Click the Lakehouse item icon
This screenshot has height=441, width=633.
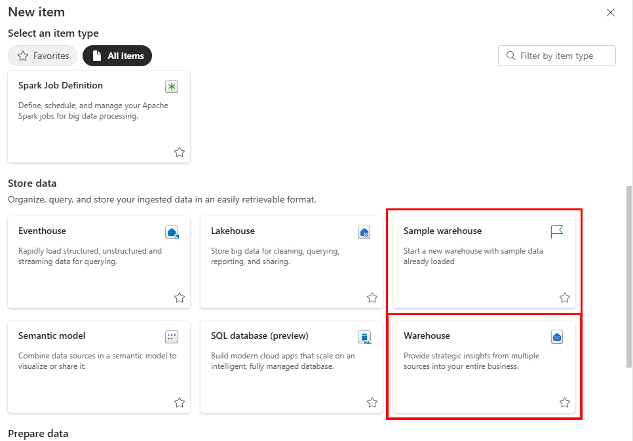pyautogui.click(x=364, y=232)
